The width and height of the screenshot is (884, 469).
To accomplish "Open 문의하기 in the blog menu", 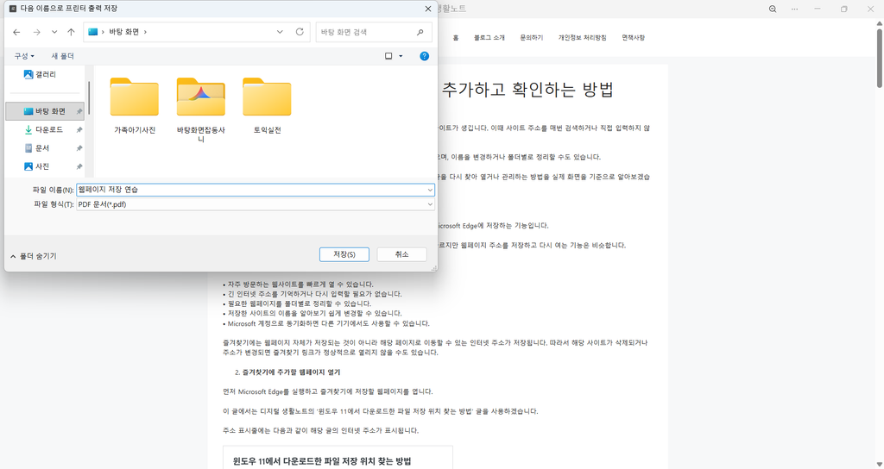I will tap(531, 38).
